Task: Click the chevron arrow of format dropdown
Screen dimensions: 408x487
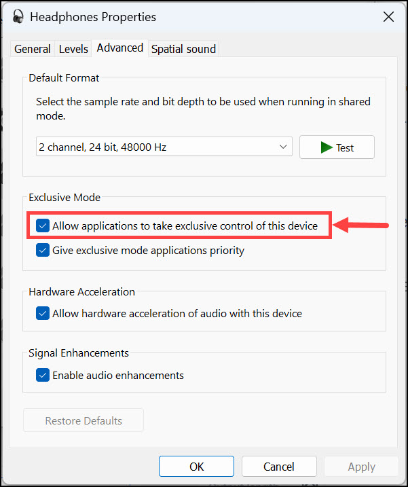Action: (x=283, y=147)
